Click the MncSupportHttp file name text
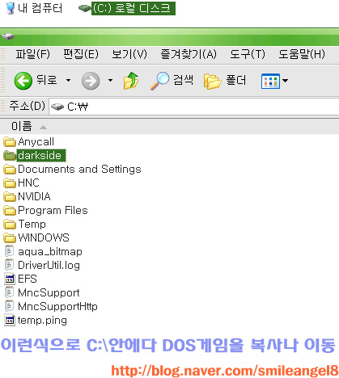The height and width of the screenshot is (378, 339). point(57,306)
